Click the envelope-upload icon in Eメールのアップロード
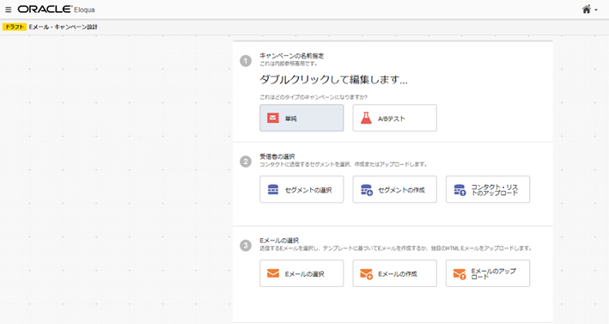Viewport: 609px width, 324px height. point(460,274)
